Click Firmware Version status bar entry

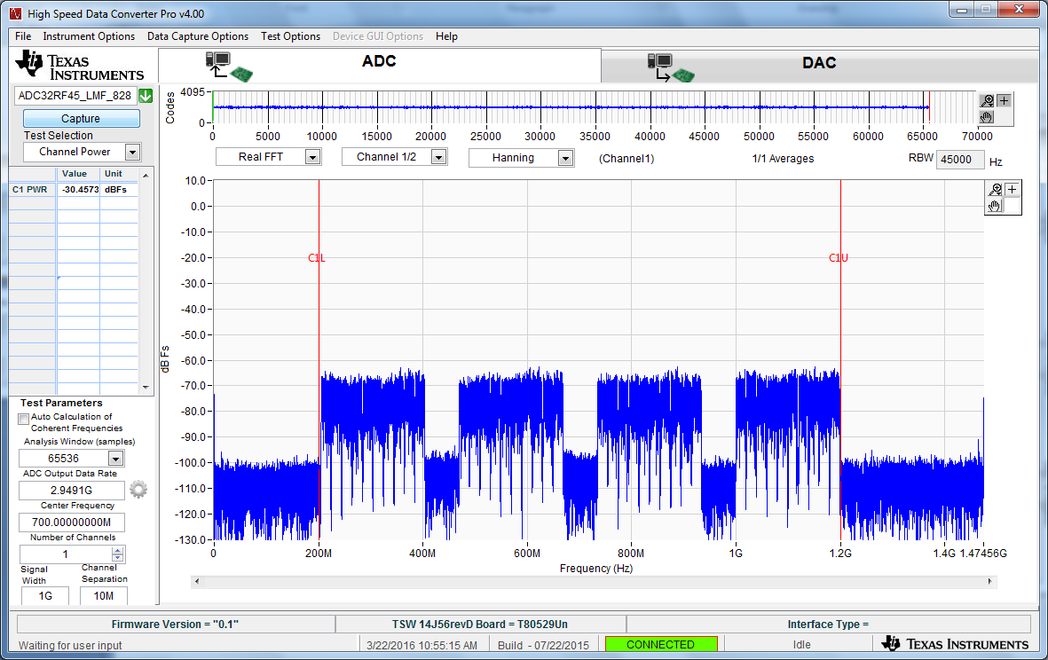[x=175, y=624]
